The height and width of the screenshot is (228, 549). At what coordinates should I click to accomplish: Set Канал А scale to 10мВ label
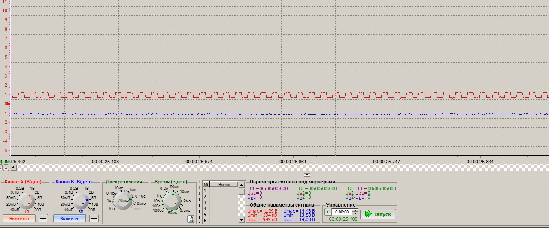point(15,210)
